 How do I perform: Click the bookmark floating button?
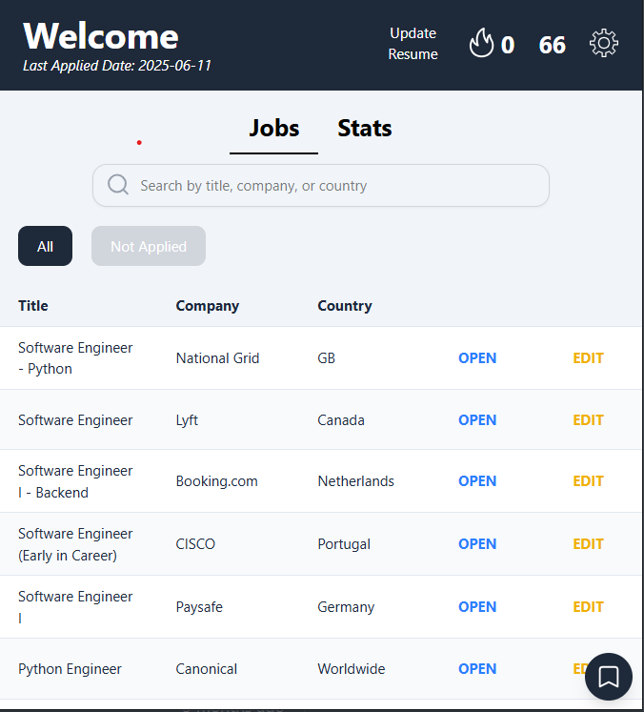[x=609, y=677]
